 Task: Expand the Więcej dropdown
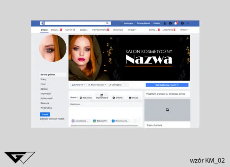click(x=131, y=29)
